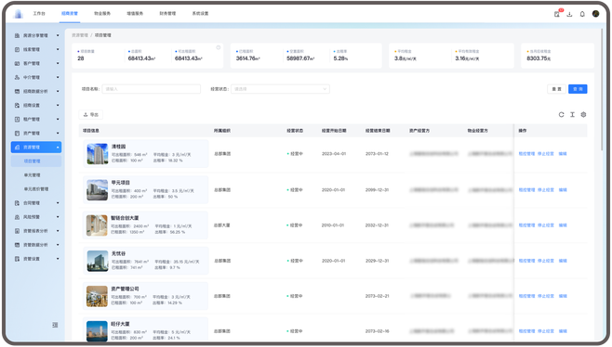Open 单元管理 in the sidebar submenu

32,175
